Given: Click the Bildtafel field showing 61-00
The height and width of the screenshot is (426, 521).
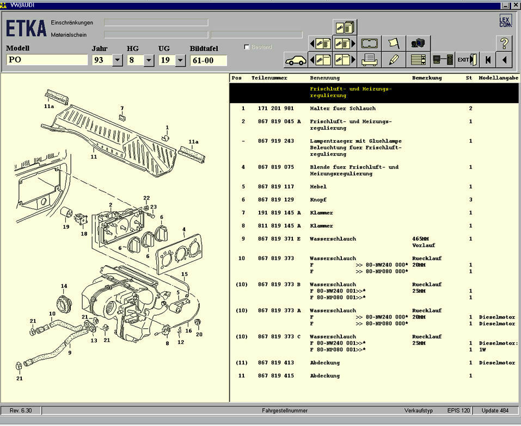Looking at the screenshot, I should [x=208, y=60].
